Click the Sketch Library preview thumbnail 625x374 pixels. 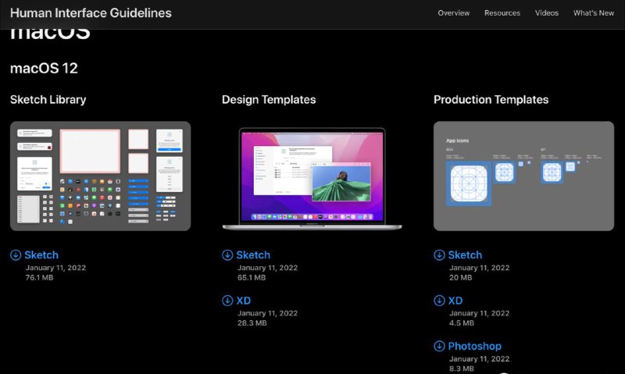[x=100, y=176]
